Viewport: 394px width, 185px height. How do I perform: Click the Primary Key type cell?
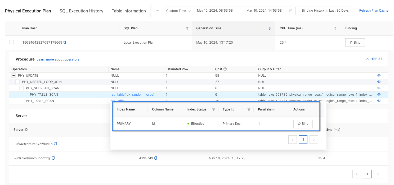click(231, 124)
